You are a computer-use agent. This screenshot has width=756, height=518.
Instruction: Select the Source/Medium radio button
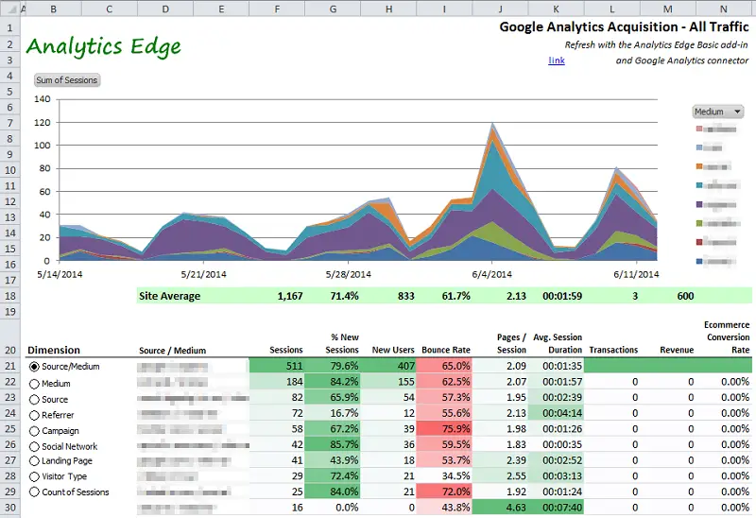pos(34,367)
